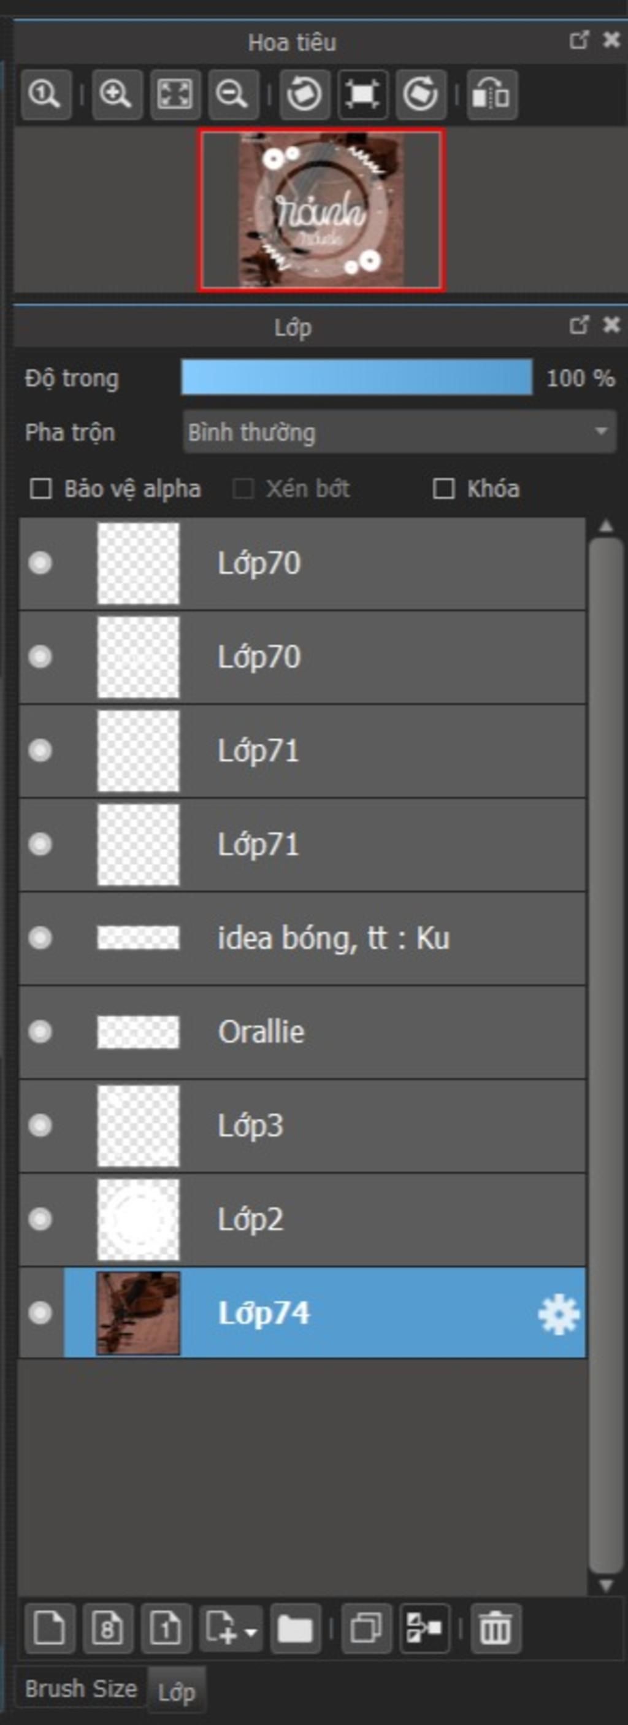Enable Bảo vệ alpha checkbox
The width and height of the screenshot is (628, 1725).
tap(41, 489)
